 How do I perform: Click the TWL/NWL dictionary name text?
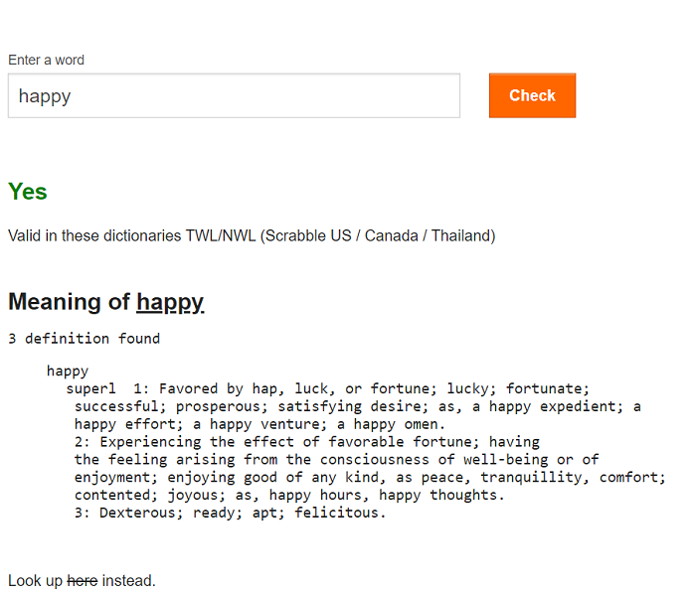221,236
